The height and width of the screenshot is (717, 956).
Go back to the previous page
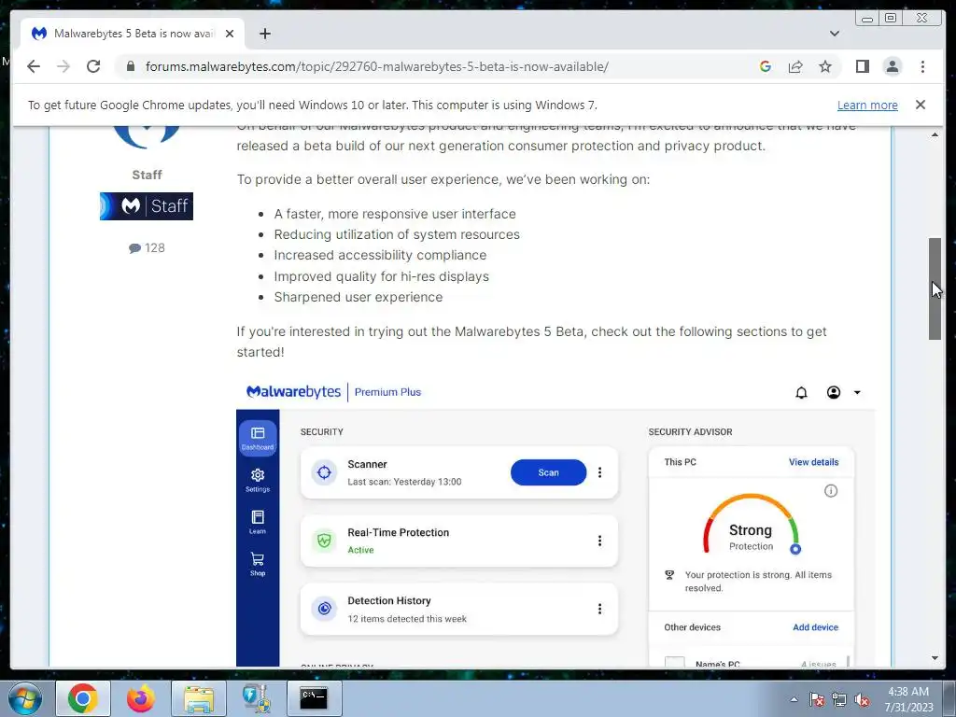point(34,66)
